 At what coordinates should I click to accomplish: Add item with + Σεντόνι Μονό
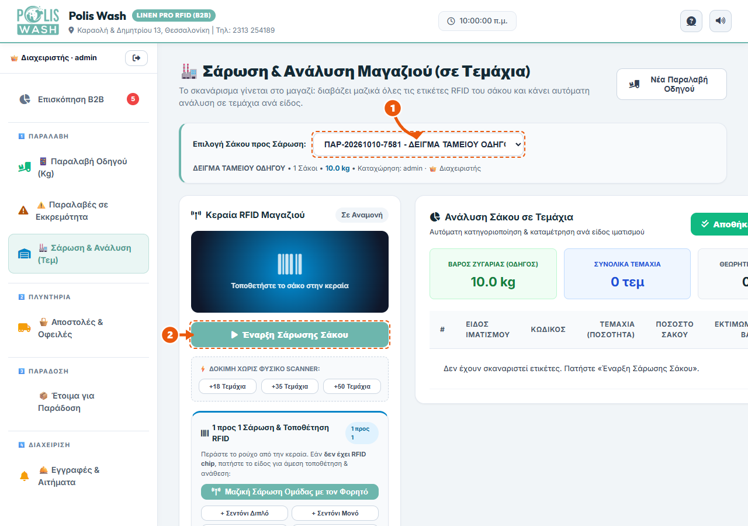pos(335,513)
